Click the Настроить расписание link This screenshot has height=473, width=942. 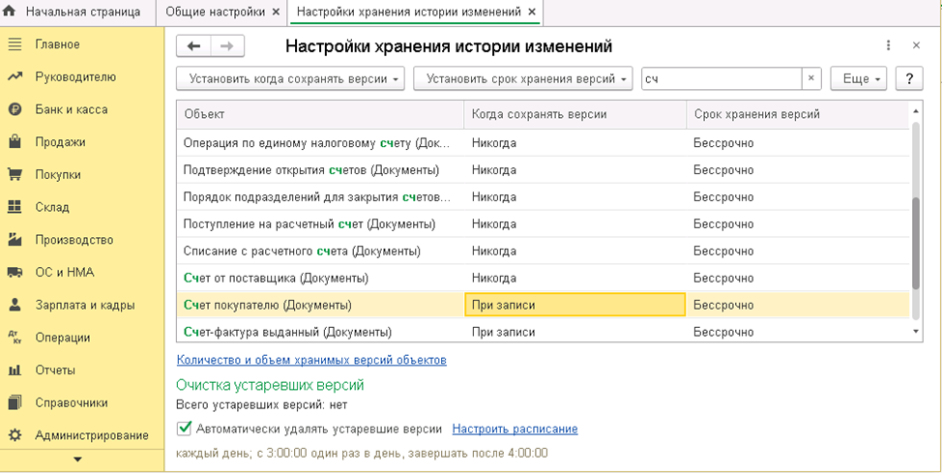pyautogui.click(x=515, y=429)
